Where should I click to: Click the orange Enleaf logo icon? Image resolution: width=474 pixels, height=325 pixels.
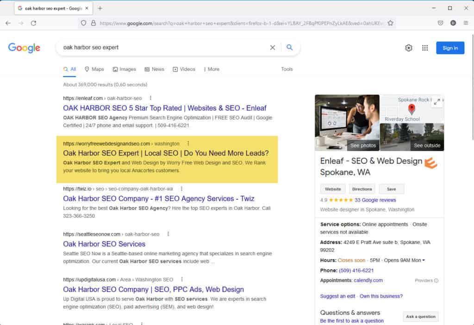(431, 163)
